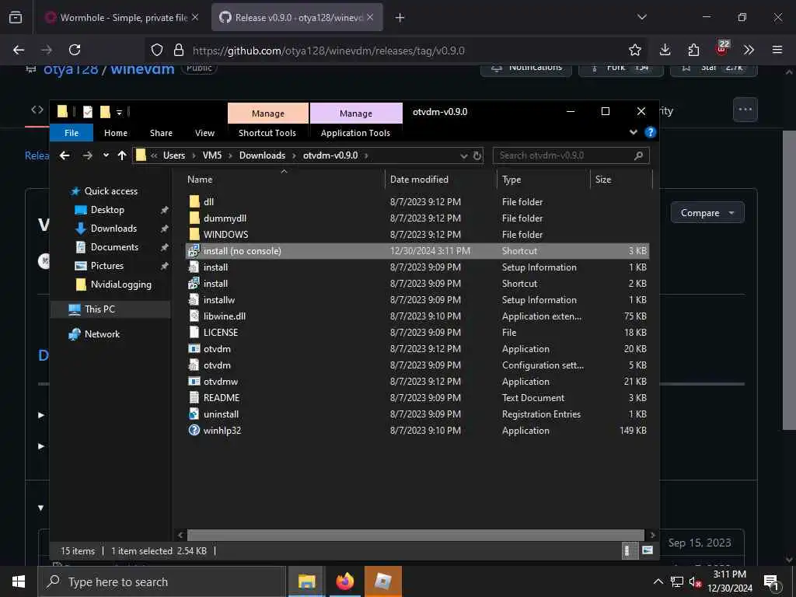Open the Share ribbon tab
Viewport: 796px width, 597px height.
tap(161, 132)
